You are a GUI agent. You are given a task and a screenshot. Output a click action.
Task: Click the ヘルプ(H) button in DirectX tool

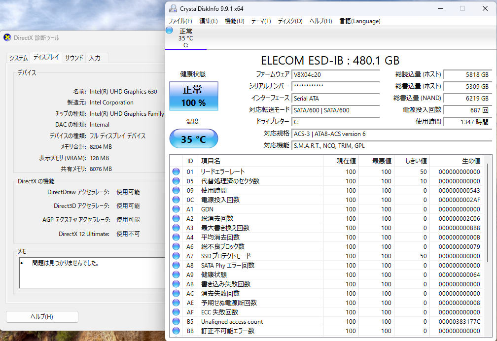pos(42,316)
